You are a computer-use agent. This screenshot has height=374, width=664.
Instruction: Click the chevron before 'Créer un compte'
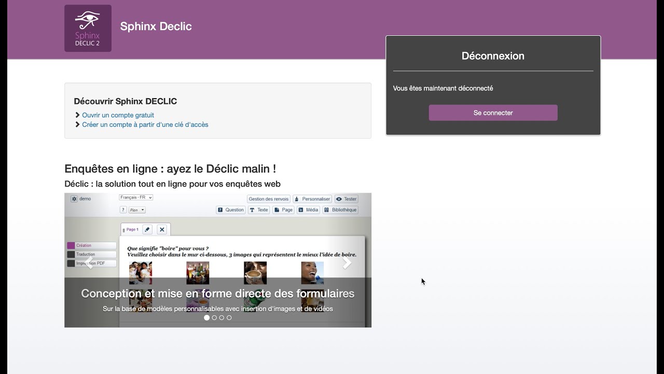[x=78, y=125]
